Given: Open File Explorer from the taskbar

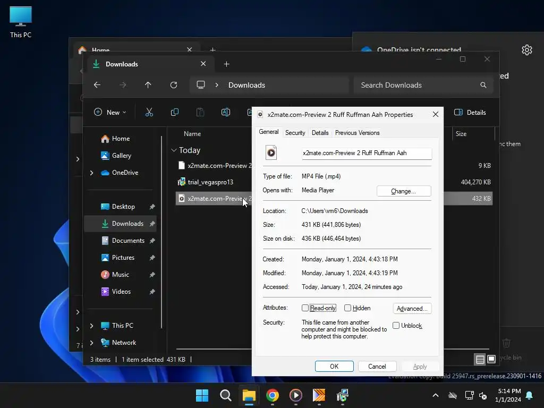Looking at the screenshot, I should 249,395.
